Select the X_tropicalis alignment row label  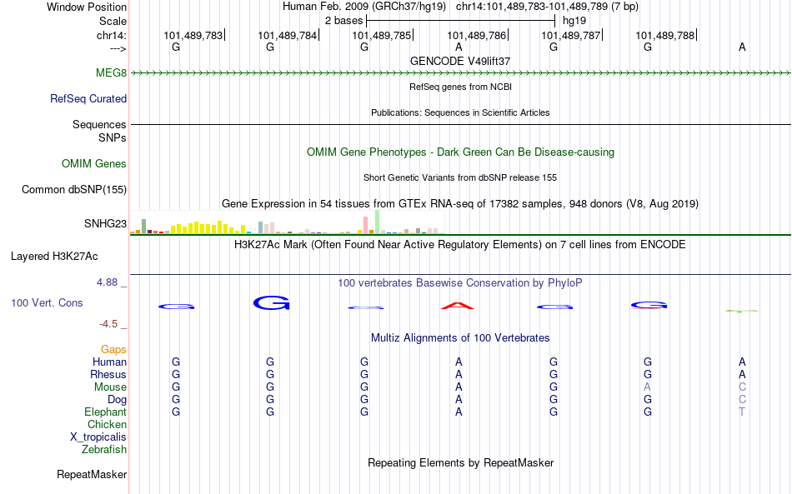(98, 437)
